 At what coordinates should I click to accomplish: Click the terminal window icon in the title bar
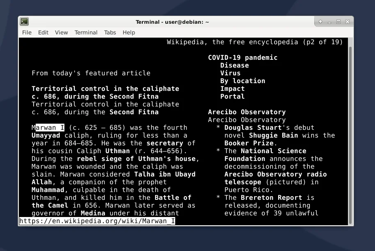24,21
